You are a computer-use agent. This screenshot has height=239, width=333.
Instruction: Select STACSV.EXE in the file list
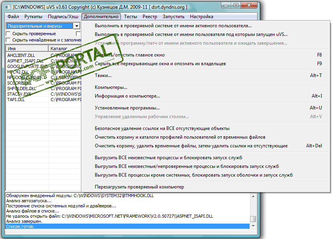coord(19,94)
